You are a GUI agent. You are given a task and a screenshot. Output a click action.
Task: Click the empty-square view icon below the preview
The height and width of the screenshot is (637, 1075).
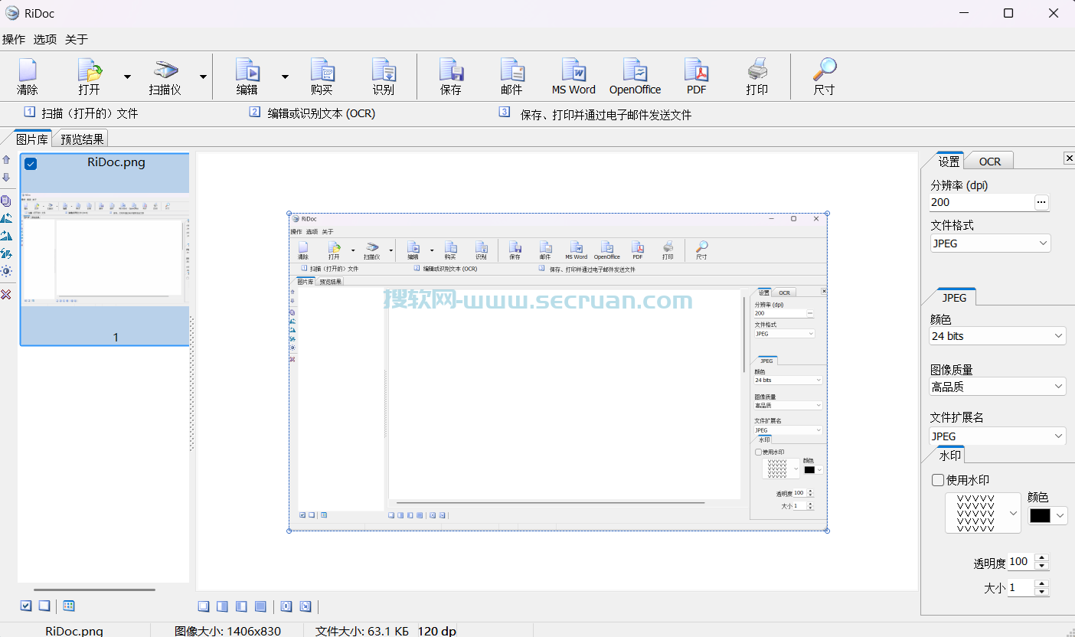[204, 606]
